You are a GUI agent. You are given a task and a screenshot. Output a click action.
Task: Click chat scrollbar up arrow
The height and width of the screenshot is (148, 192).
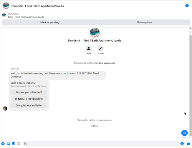190,29
